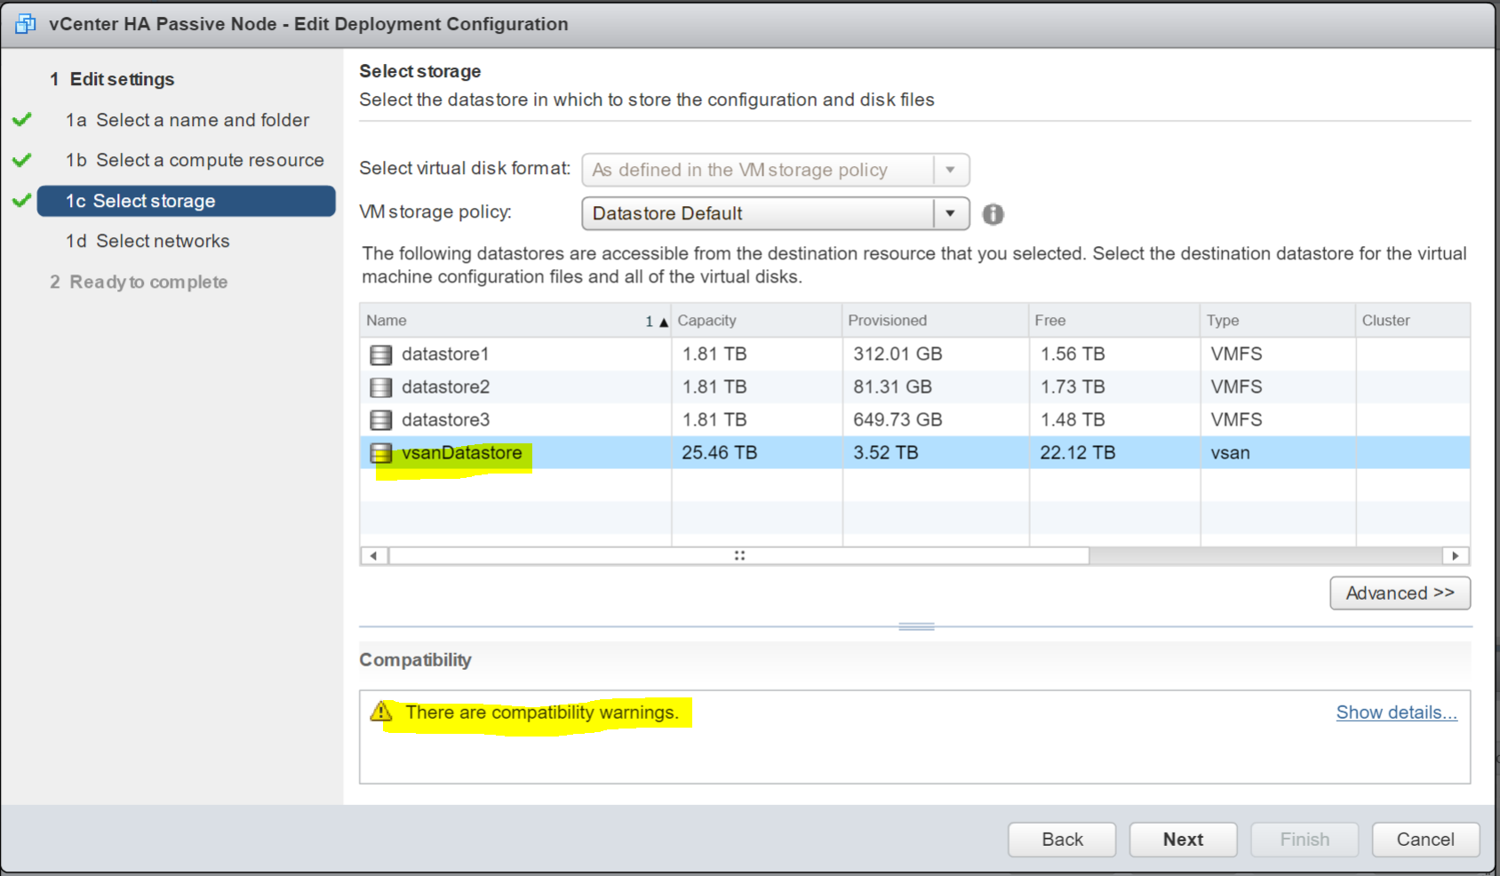Sort datastores by the Free column

(1114, 320)
